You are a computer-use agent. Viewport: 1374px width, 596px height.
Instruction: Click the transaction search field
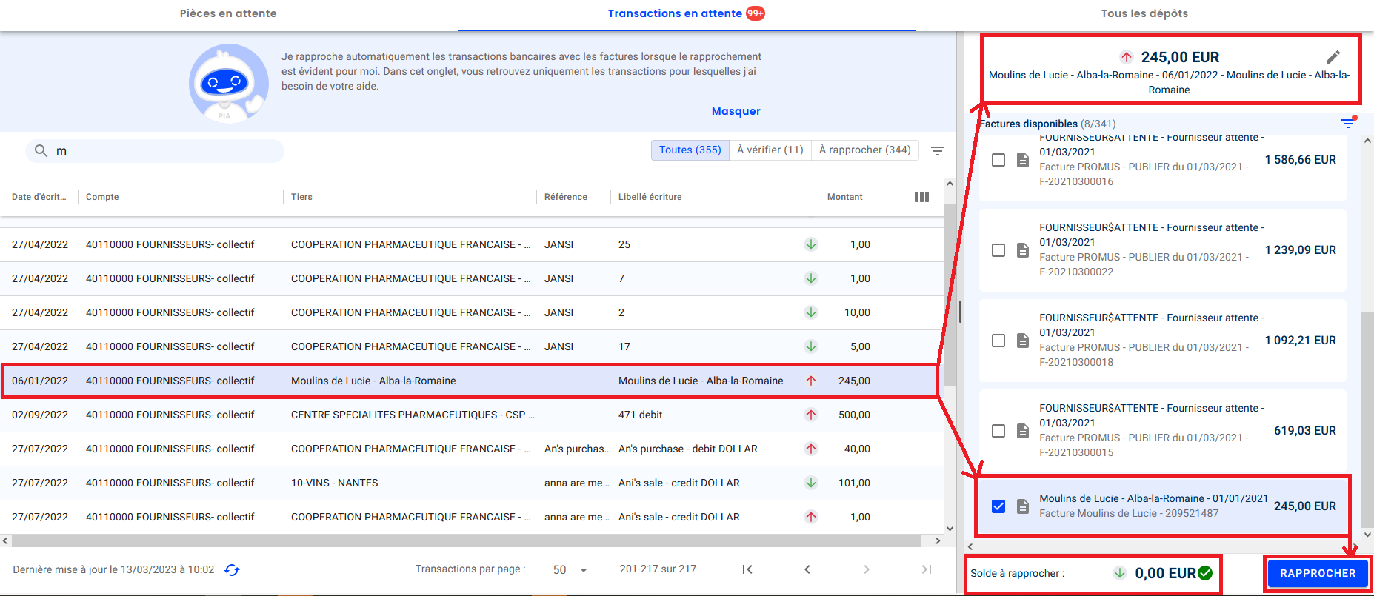tap(155, 151)
